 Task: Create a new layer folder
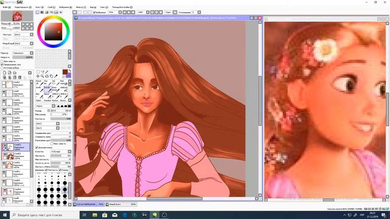[x=15, y=72]
